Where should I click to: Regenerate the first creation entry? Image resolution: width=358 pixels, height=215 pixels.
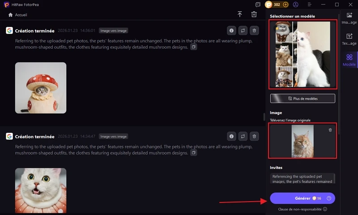243,30
